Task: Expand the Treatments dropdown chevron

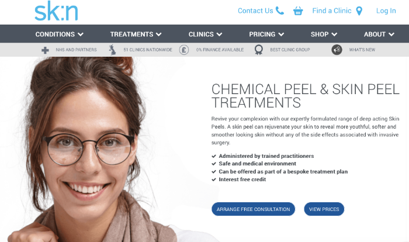Action: coord(159,34)
